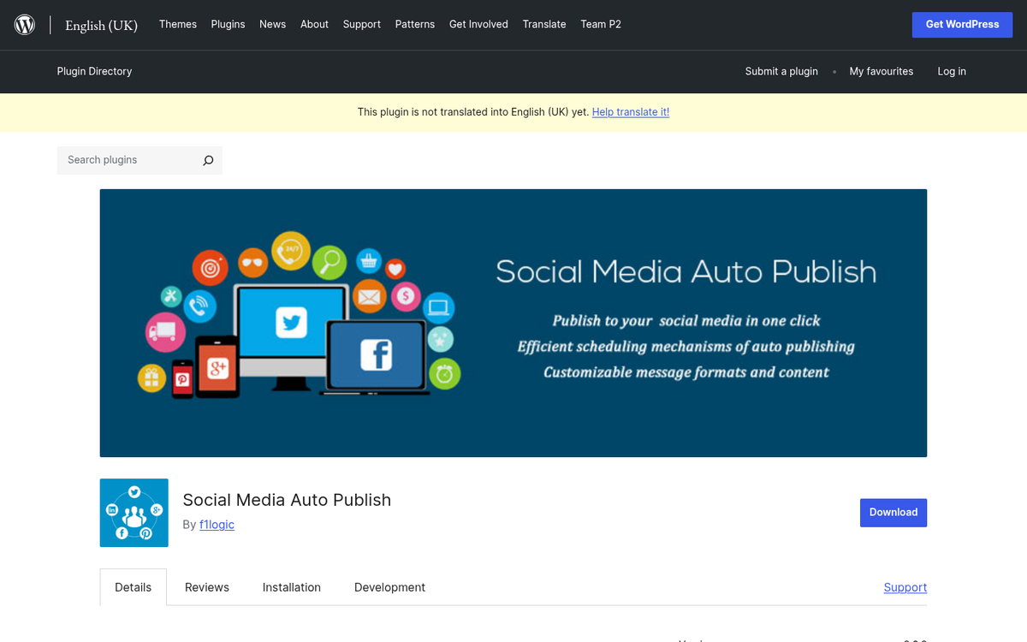Open Team P2 from the navigation

coord(601,24)
